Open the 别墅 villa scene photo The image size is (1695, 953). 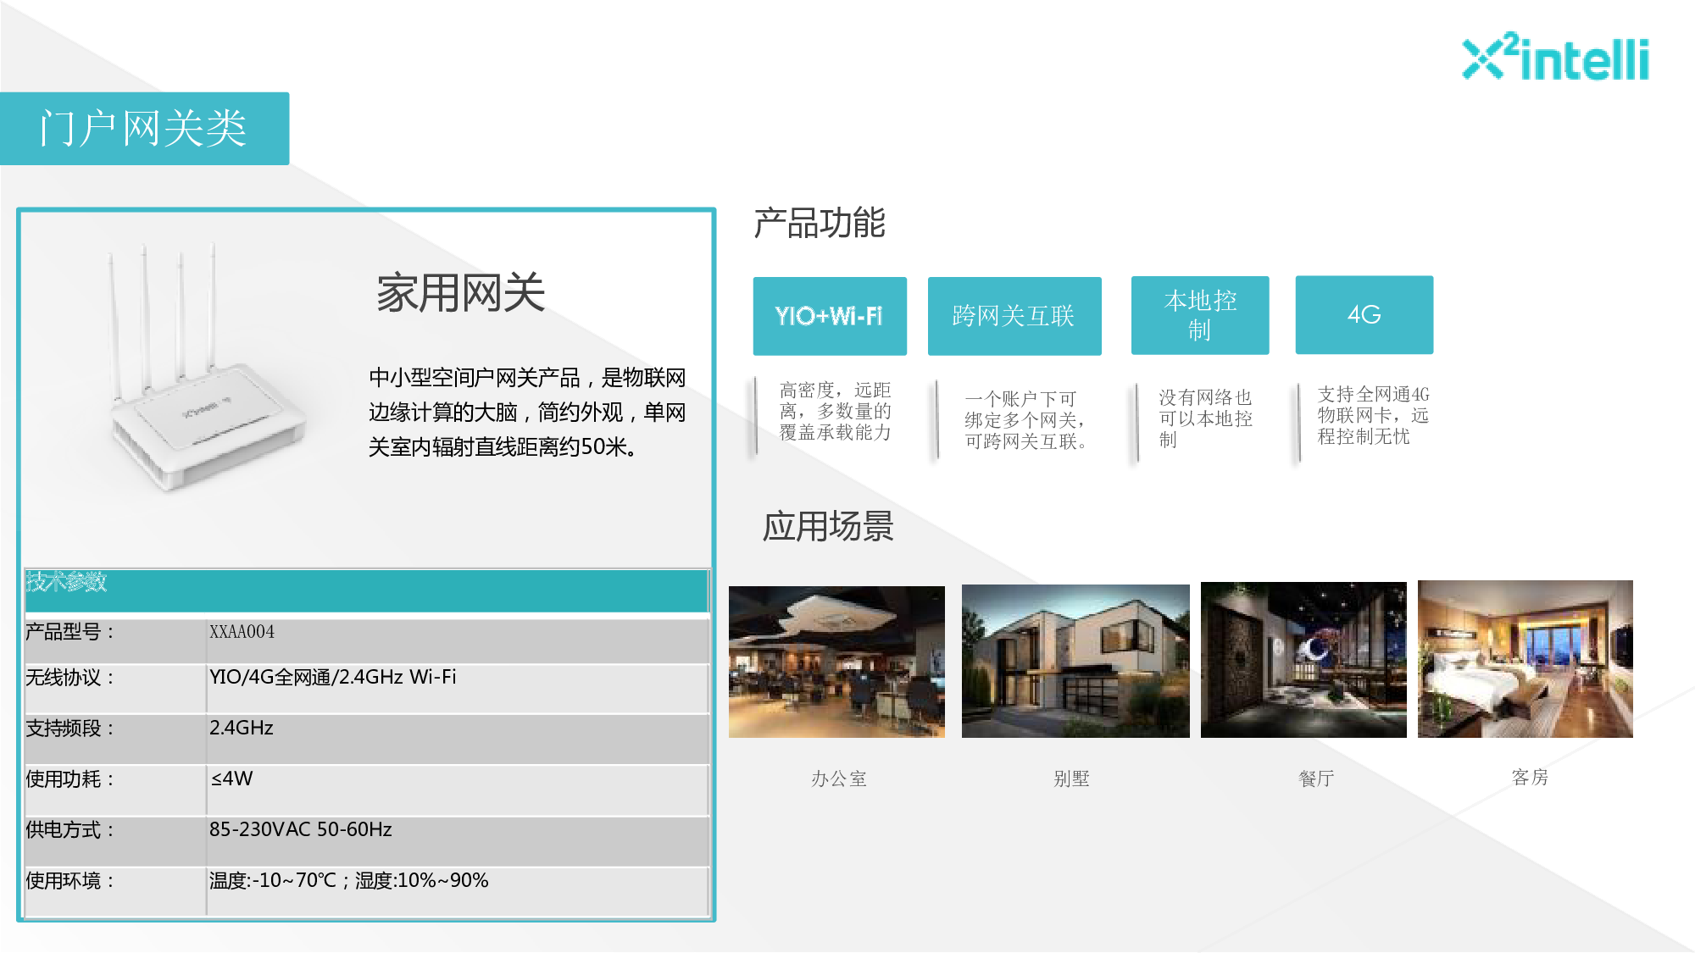click(x=1075, y=661)
